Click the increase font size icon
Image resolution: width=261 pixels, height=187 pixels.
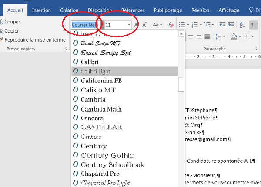point(136,25)
